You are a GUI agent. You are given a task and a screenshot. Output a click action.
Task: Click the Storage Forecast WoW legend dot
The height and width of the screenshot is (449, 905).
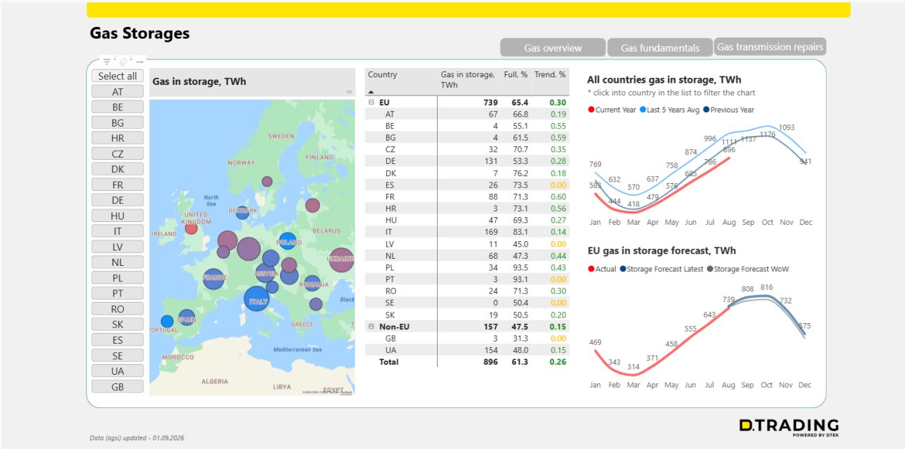click(x=710, y=269)
